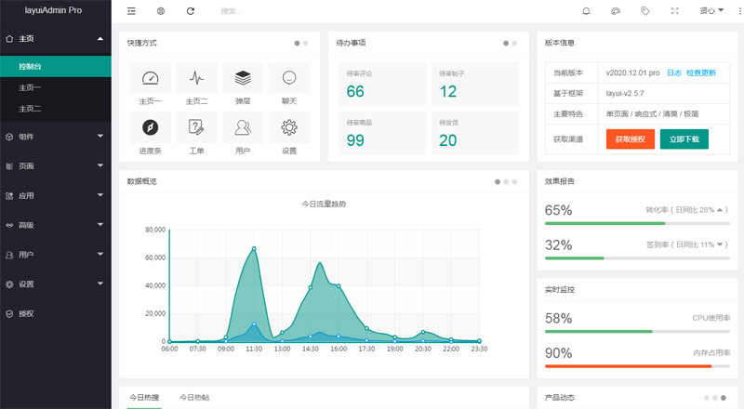Click the refresh icon in the top bar
744x409 pixels.
pos(191,11)
